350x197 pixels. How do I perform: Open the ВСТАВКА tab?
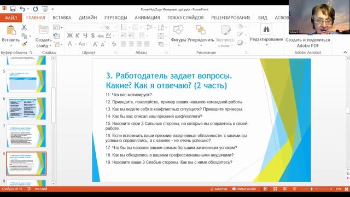pos(62,18)
